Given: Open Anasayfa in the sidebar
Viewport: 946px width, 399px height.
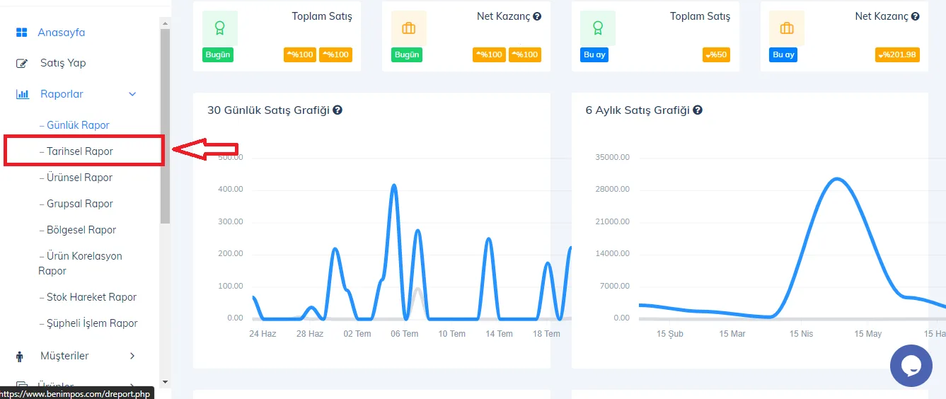Looking at the screenshot, I should tap(61, 33).
